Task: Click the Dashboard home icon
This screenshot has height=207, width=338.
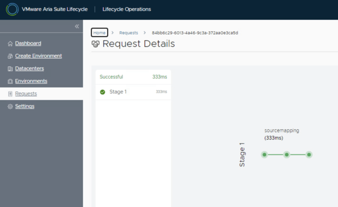Action: 10,44
